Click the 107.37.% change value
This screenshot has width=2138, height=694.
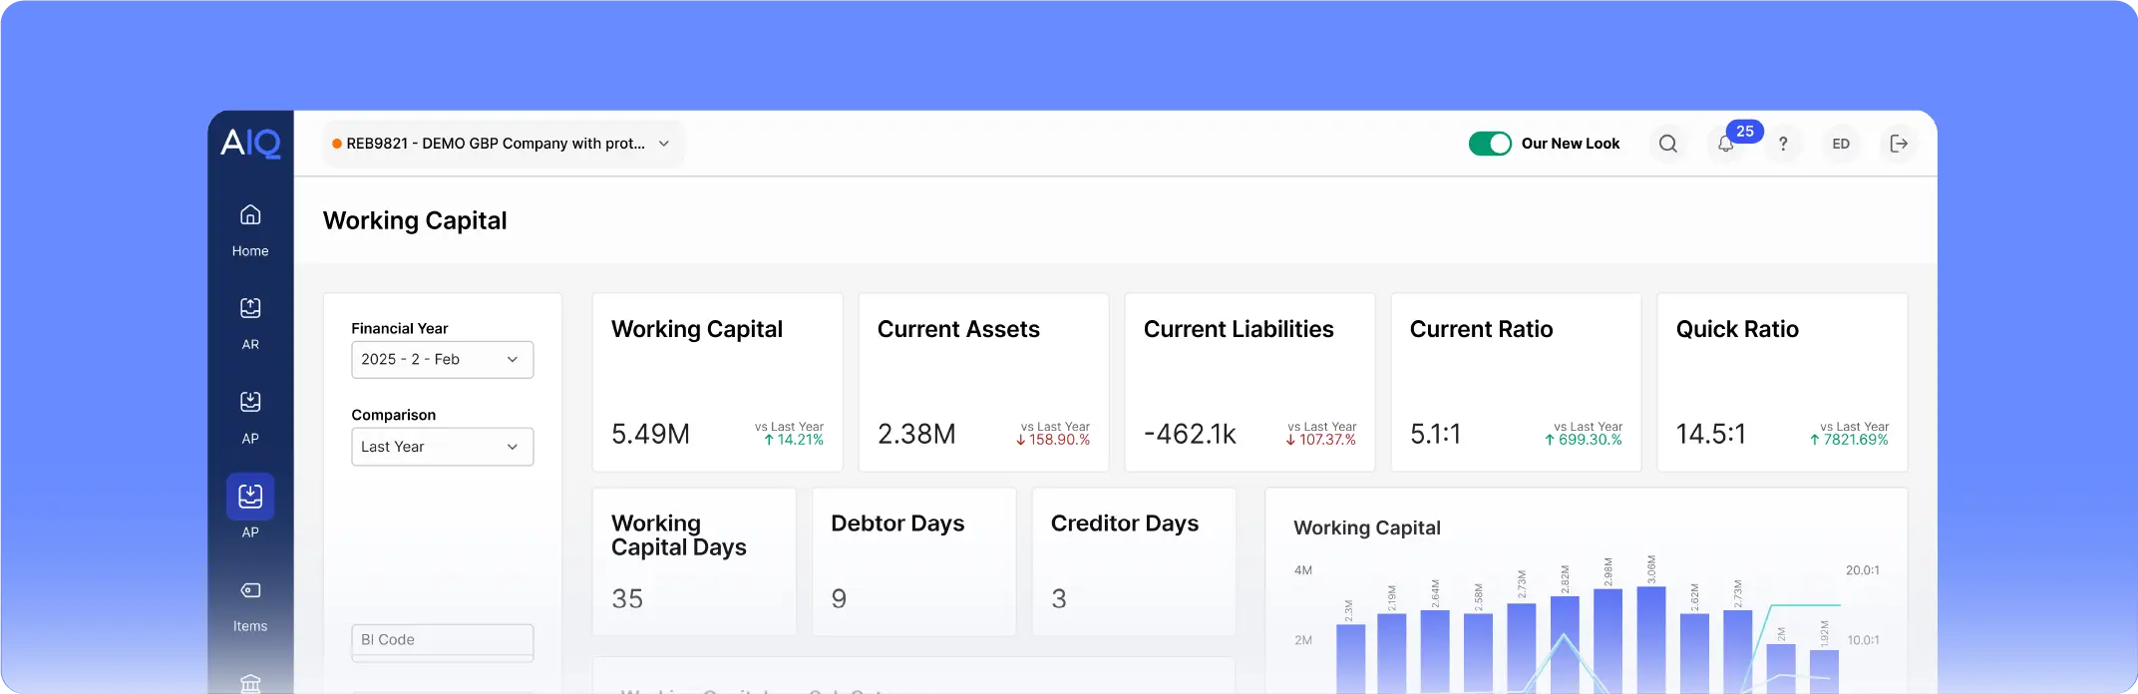(1320, 440)
